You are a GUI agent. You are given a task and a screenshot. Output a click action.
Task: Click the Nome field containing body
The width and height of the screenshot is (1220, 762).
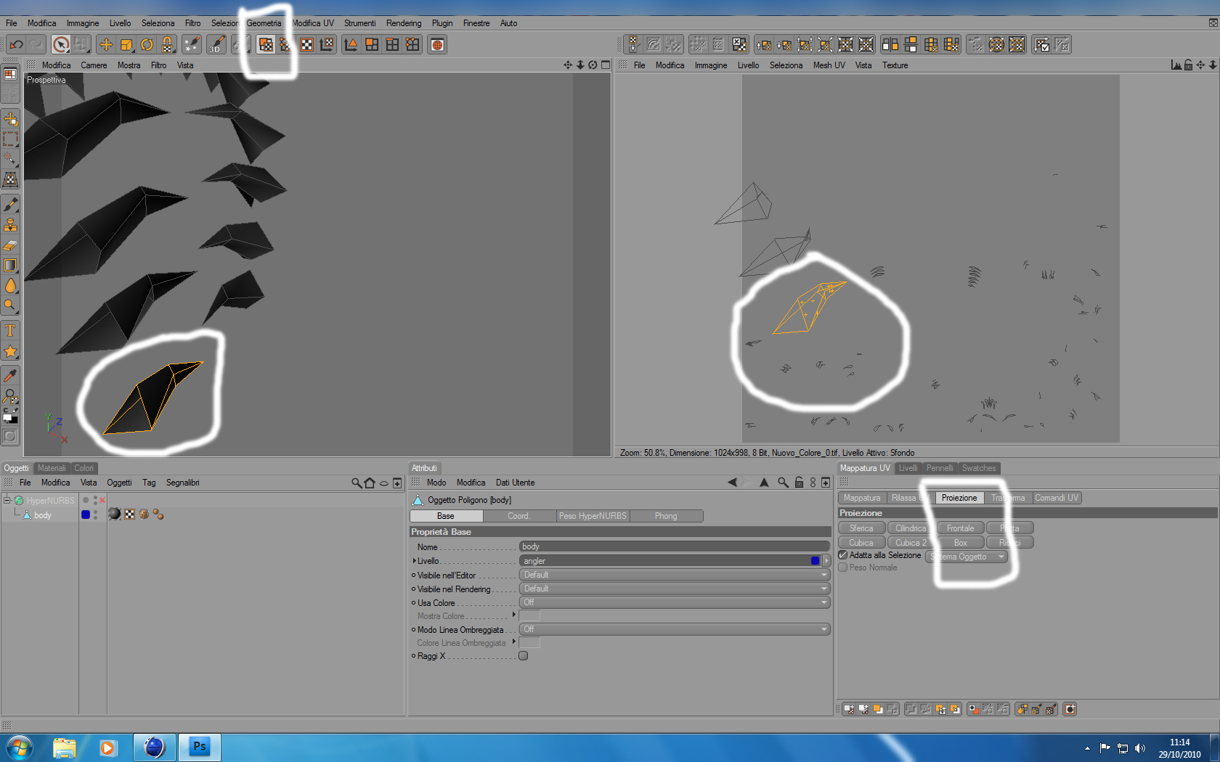tap(675, 546)
